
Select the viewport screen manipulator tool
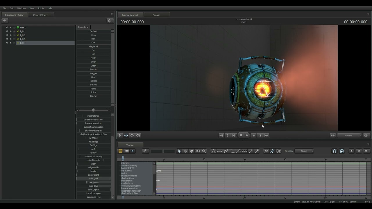(138, 135)
